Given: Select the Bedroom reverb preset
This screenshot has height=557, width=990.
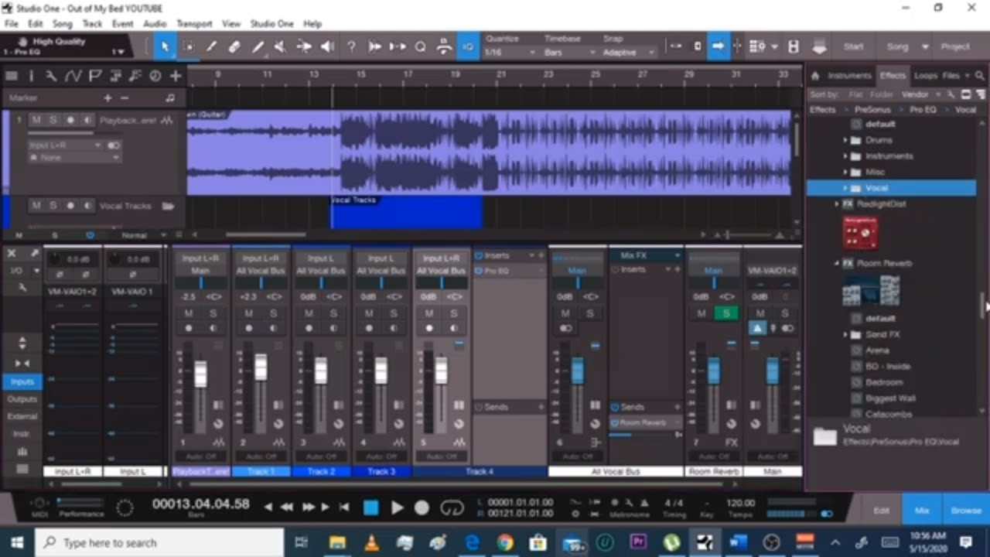Looking at the screenshot, I should [x=884, y=382].
